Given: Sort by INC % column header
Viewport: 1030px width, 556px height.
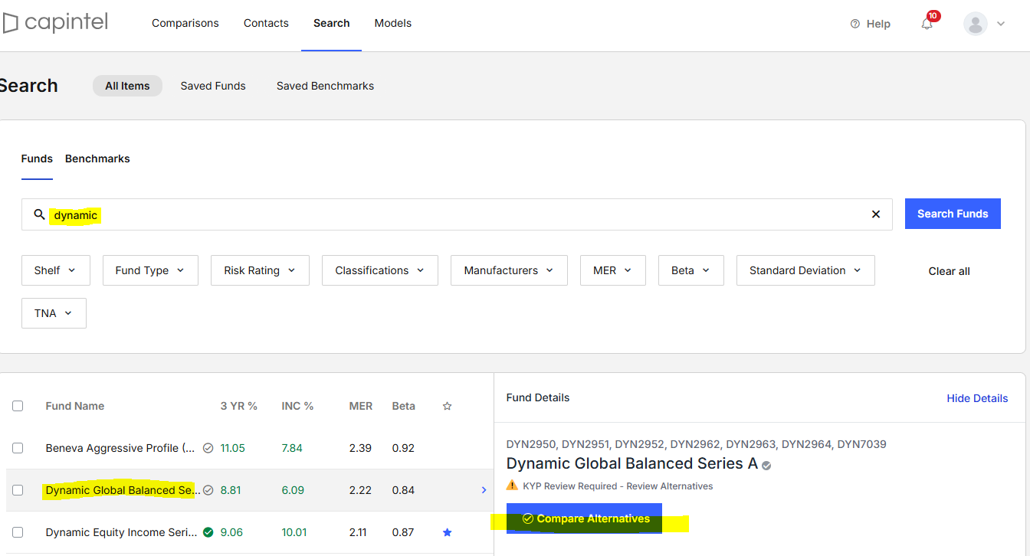Looking at the screenshot, I should coord(298,406).
